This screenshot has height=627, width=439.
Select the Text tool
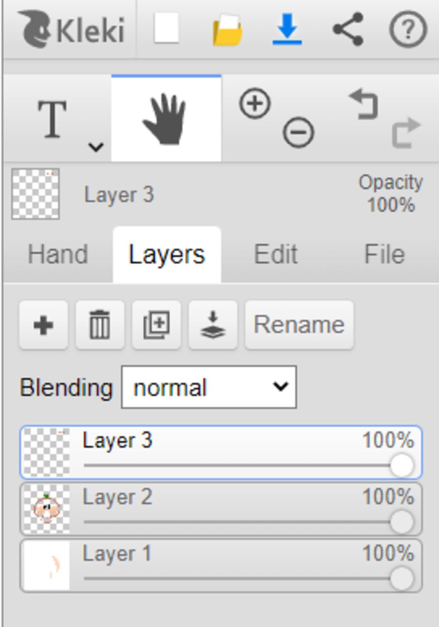tap(52, 119)
